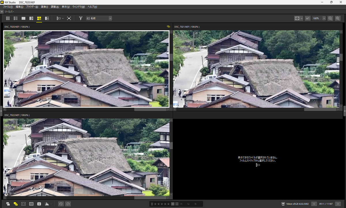Select the 2-image compare view

click(31, 18)
